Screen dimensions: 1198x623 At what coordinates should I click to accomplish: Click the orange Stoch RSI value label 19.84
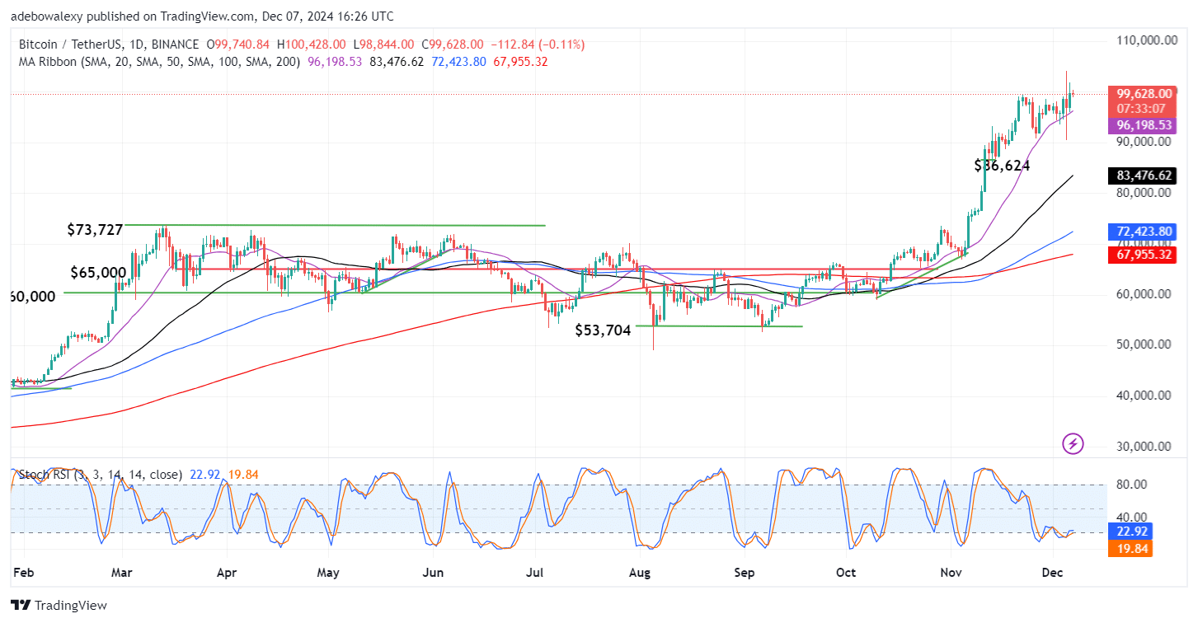coord(1129,549)
